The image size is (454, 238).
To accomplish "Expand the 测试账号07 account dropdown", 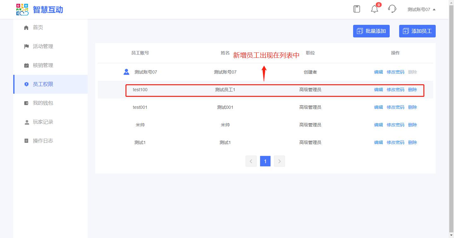I will 421,9.
